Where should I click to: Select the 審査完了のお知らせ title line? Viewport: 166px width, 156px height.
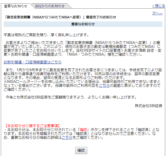click(60, 17)
